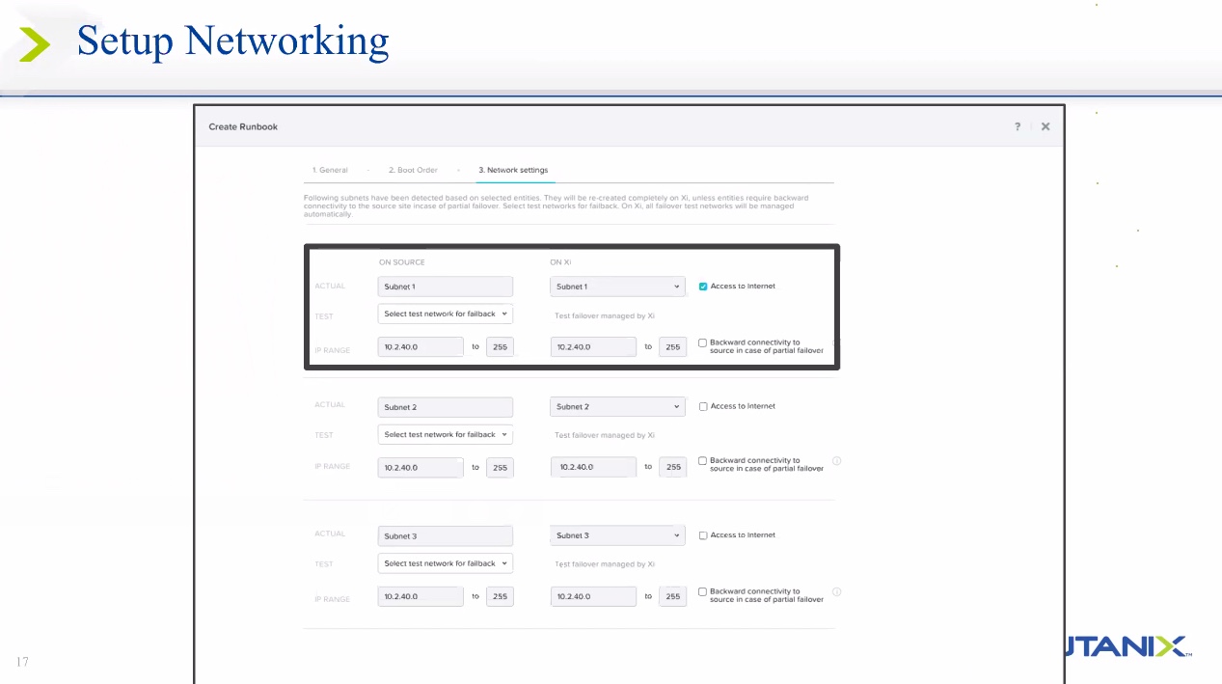The height and width of the screenshot is (684, 1222).
Task: Uncheck Access to Internet for Subnet 1
Action: [x=703, y=287]
